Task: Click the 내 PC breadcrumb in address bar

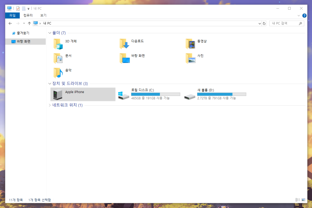Action: click(x=47, y=23)
